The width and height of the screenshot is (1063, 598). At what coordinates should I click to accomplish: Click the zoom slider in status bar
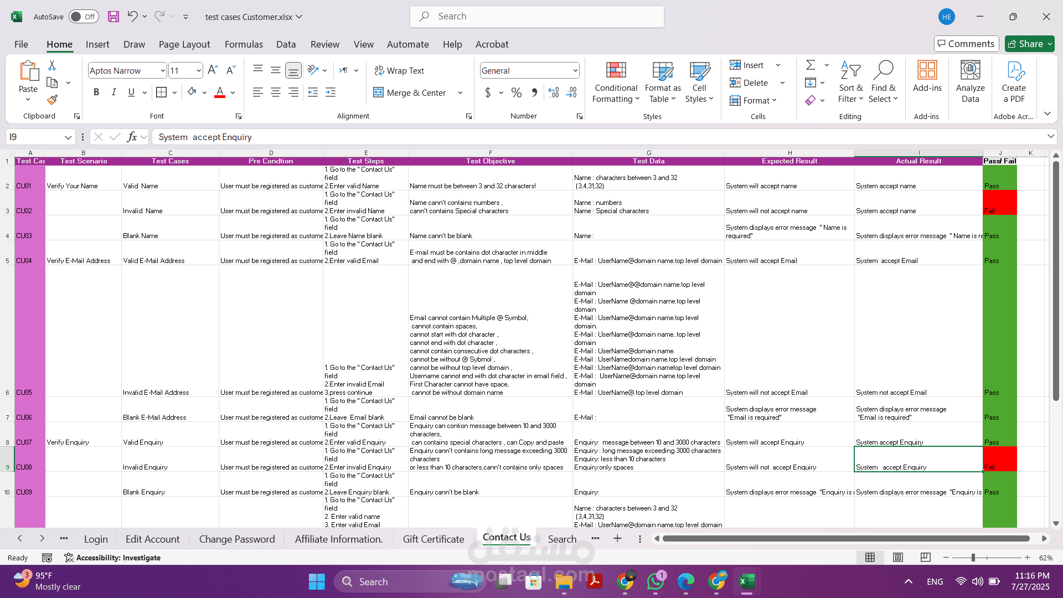[973, 558]
